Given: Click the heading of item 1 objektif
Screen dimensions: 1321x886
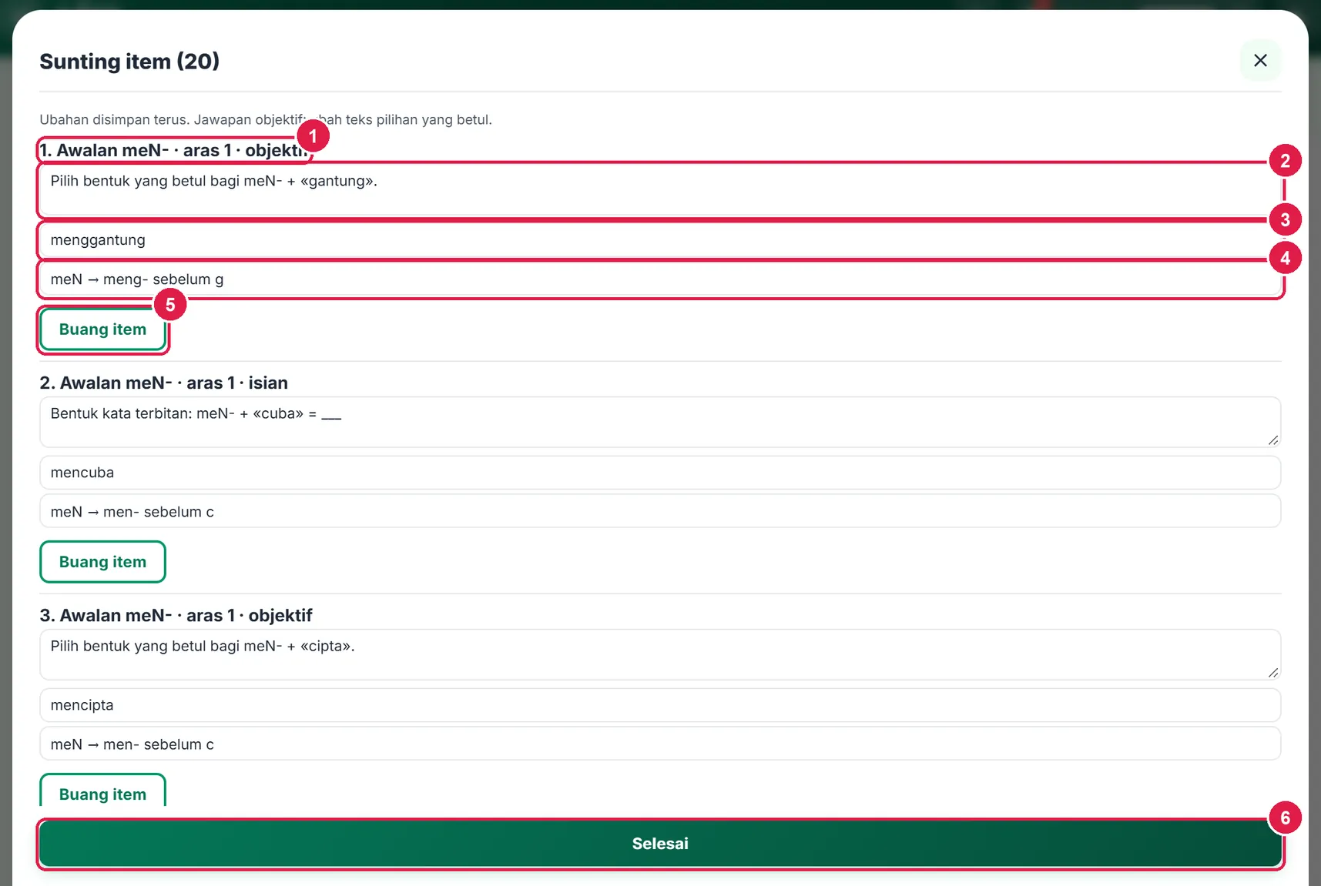Looking at the screenshot, I should [x=175, y=150].
